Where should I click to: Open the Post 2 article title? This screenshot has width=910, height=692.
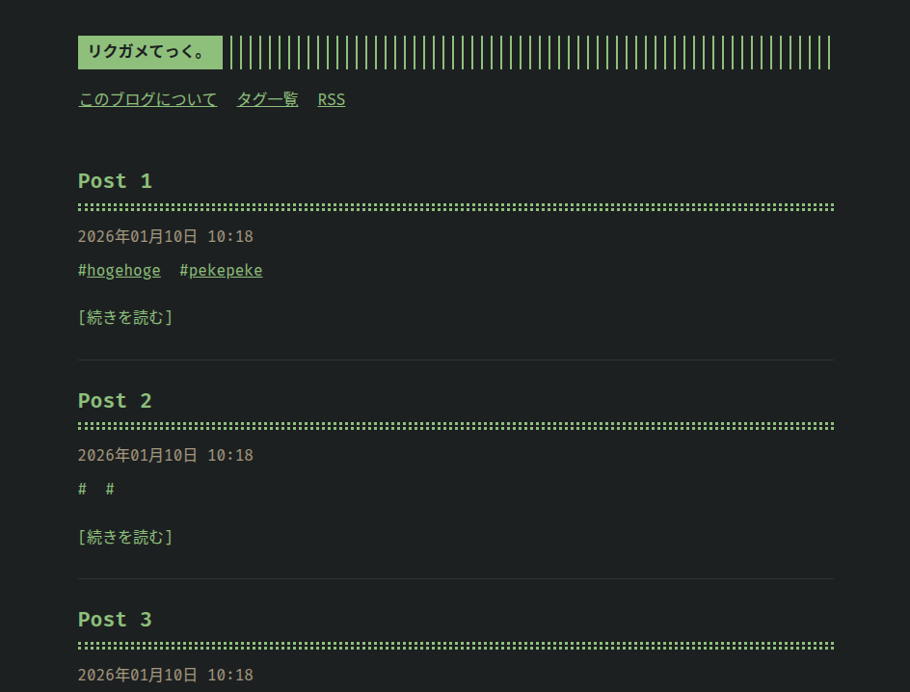pos(115,400)
